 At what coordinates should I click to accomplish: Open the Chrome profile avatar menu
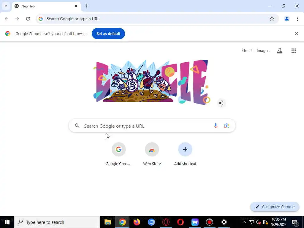pos(286,19)
